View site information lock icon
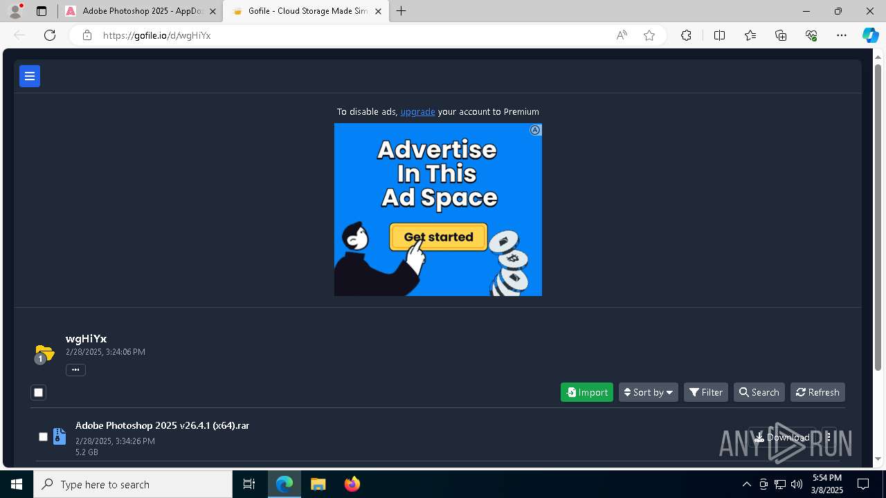Viewport: 886px width, 498px height. click(x=87, y=35)
